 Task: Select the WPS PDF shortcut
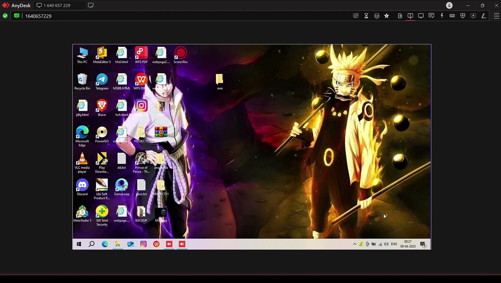(141, 55)
